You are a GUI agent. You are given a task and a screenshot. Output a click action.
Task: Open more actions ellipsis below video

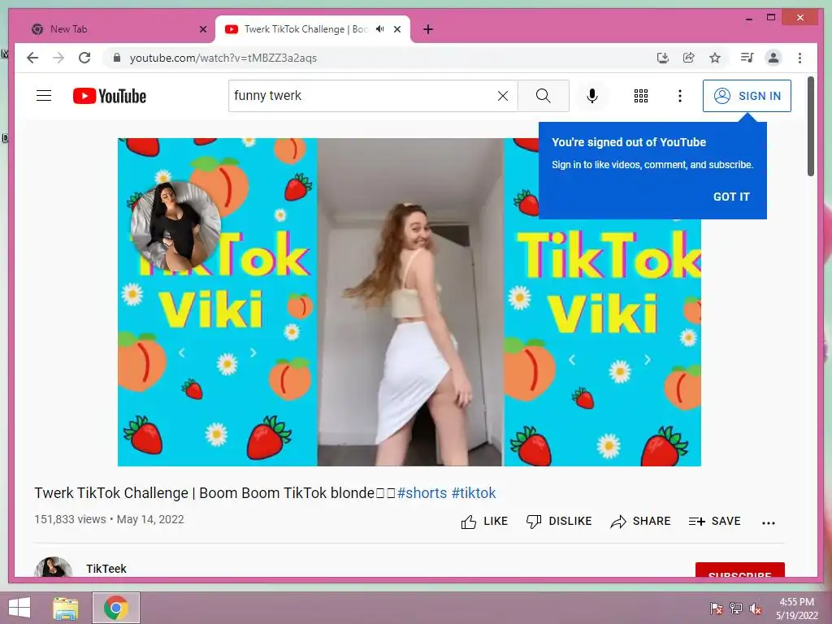point(769,523)
